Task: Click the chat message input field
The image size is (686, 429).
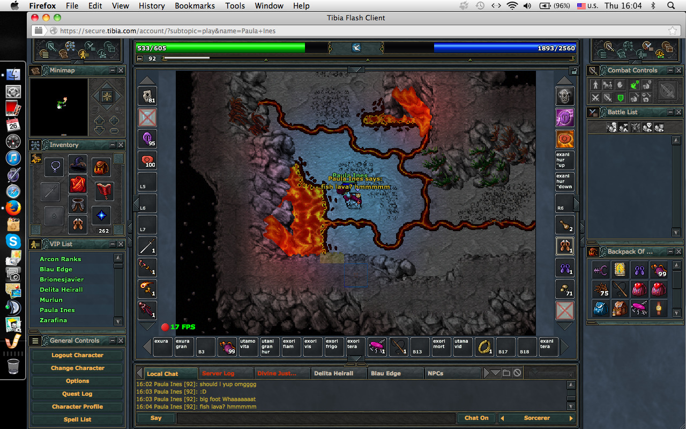Action: coord(316,418)
